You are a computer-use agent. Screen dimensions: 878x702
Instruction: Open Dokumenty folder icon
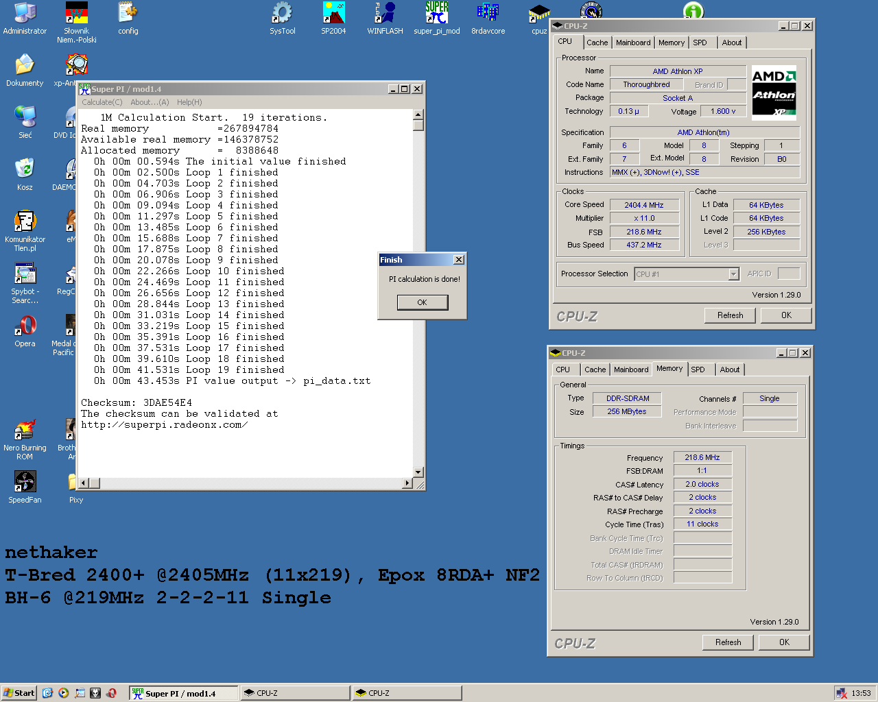25,71
